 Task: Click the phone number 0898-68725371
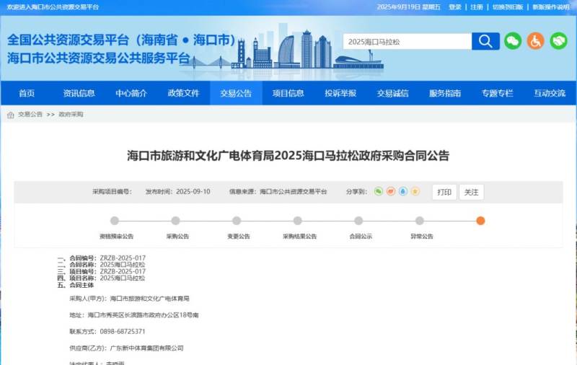123,332
